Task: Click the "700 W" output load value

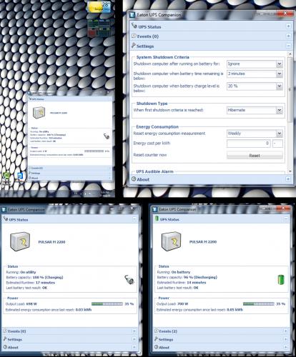Action: coord(183,303)
